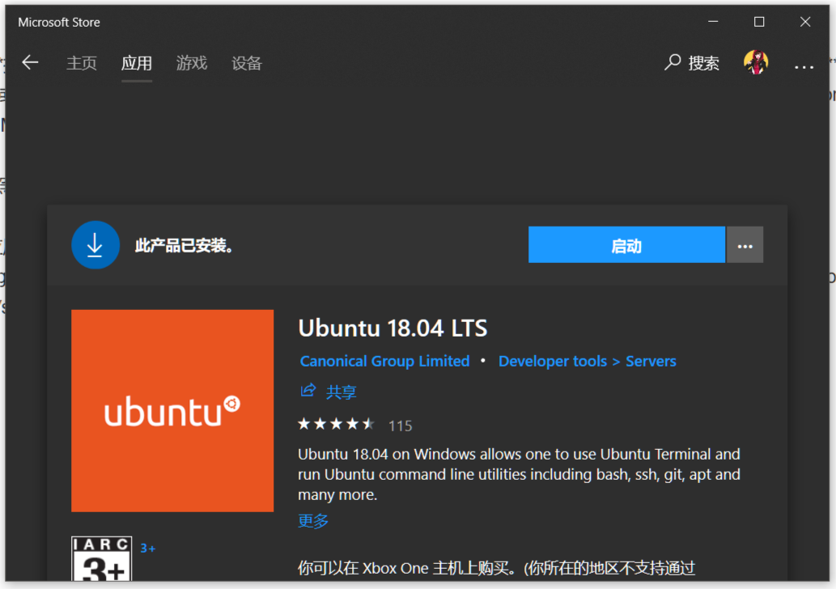Click the Xbox One 主机 purchase notice text
The width and height of the screenshot is (836, 589).
[x=496, y=568]
